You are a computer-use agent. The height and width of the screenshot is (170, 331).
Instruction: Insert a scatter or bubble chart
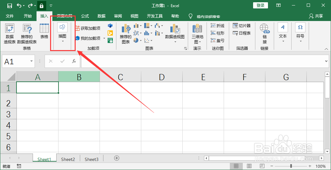pyautogui.click(x=148, y=40)
